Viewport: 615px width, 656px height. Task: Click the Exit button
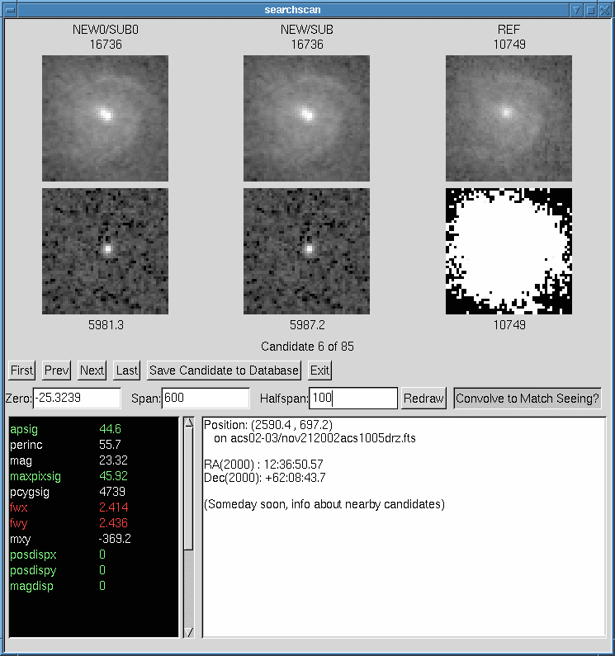click(x=319, y=370)
